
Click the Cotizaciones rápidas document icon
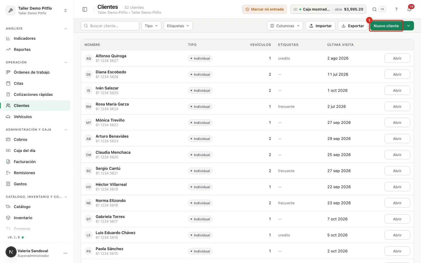point(8,94)
